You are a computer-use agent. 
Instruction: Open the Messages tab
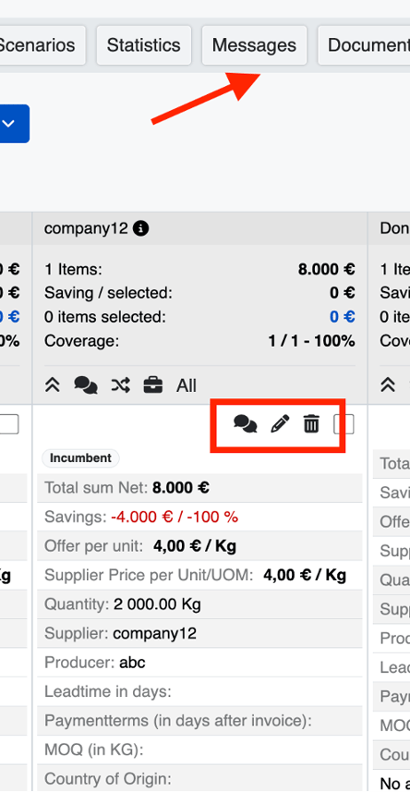254,45
